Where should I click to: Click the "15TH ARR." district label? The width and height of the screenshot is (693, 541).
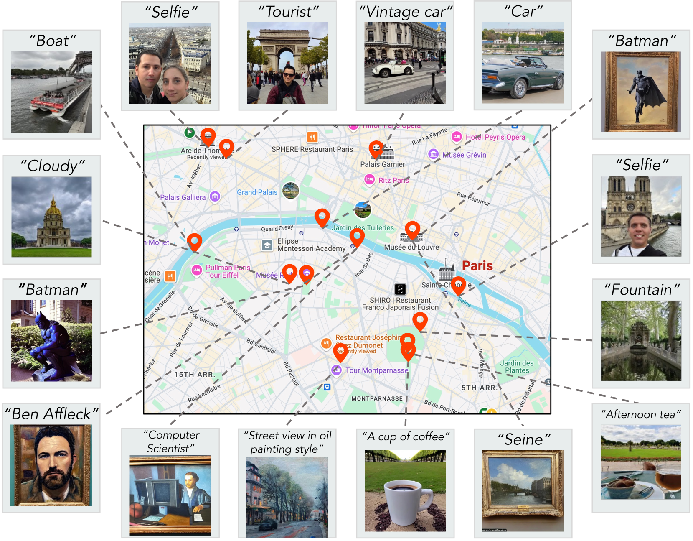click(195, 375)
